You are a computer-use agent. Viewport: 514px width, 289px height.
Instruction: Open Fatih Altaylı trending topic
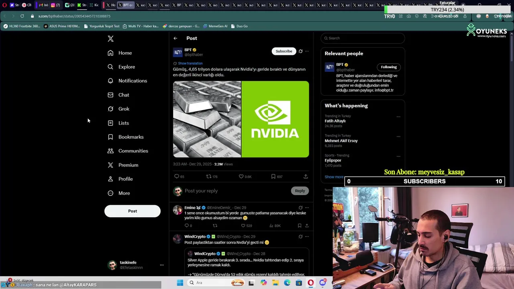335,121
